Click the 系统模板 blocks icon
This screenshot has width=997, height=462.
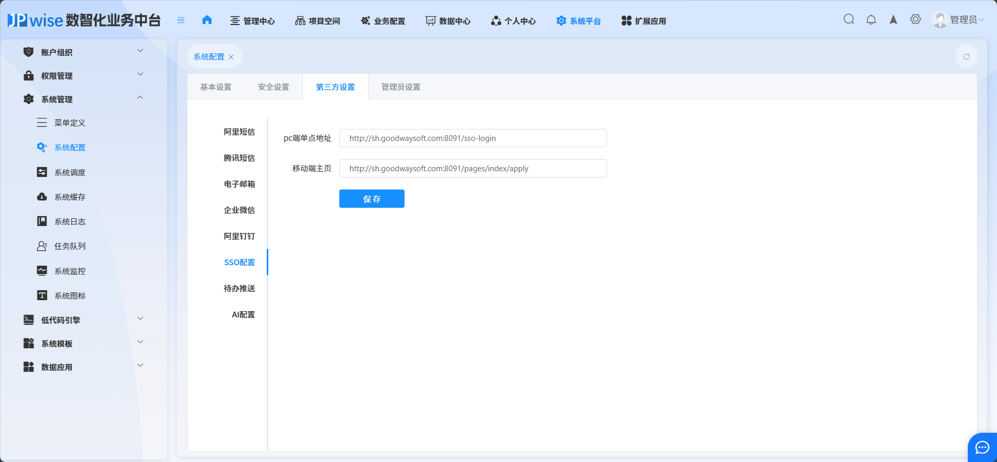(x=29, y=343)
